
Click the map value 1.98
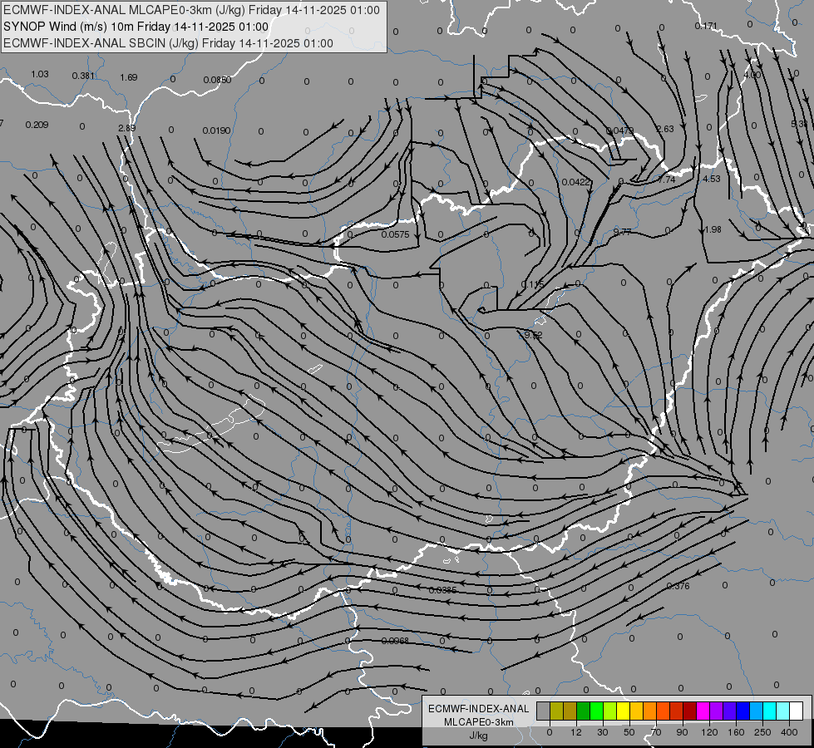pos(713,229)
